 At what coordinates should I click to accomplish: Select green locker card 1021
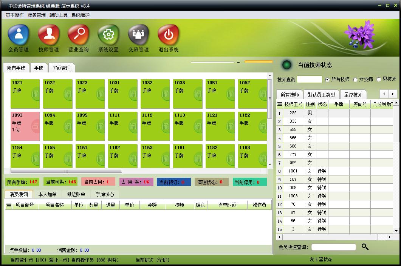pos(25,94)
